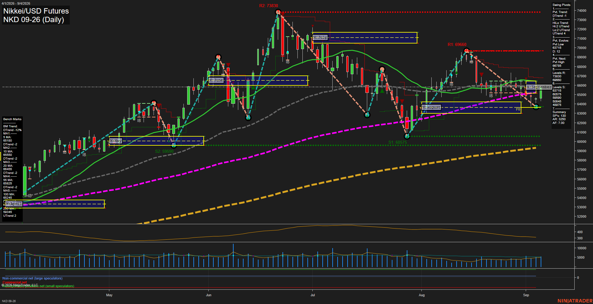Image resolution: width=593 pixels, height=304 pixels.
Task: Click the Nikkei/USD Futures chart title
Action: click(36, 11)
